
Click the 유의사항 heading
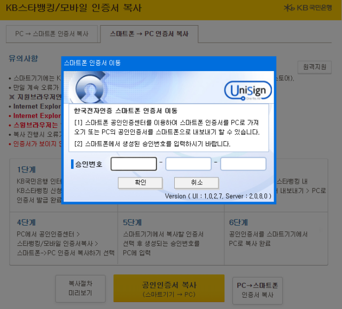(x=24, y=58)
